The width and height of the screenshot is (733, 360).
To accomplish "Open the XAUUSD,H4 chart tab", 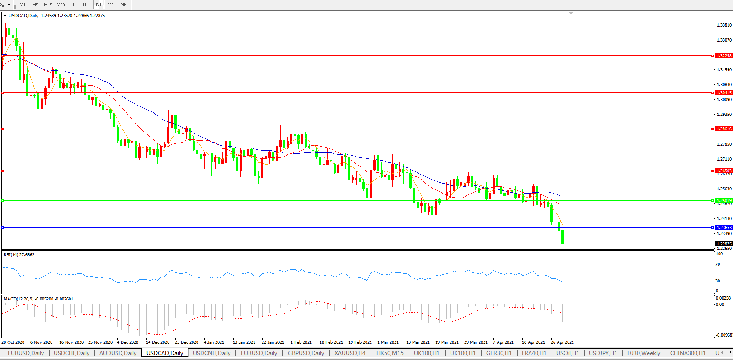I will pos(350,353).
